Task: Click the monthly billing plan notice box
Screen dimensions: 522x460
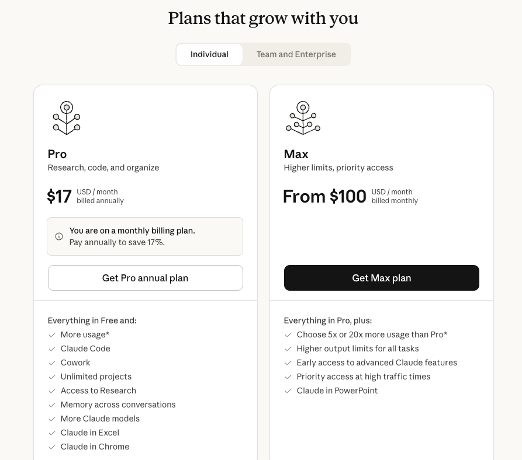Action: (x=145, y=236)
